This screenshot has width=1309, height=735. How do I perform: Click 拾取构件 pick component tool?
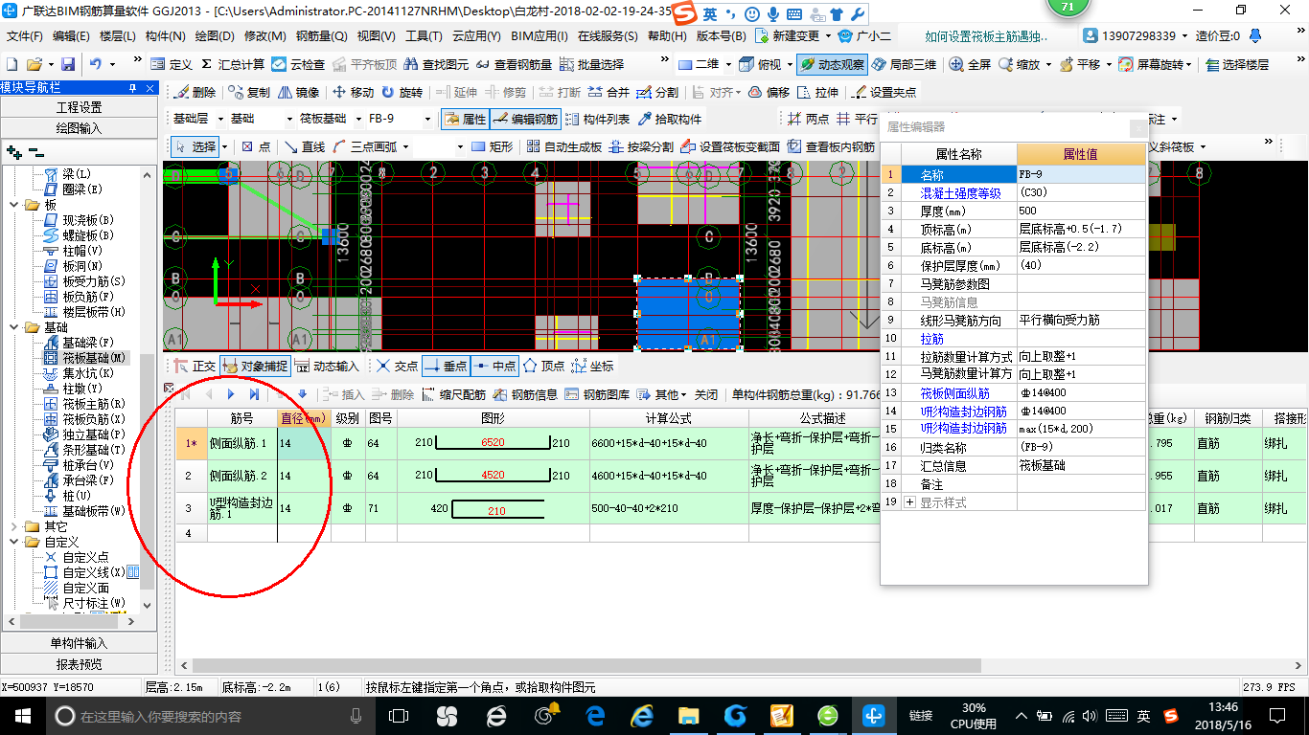tap(668, 119)
